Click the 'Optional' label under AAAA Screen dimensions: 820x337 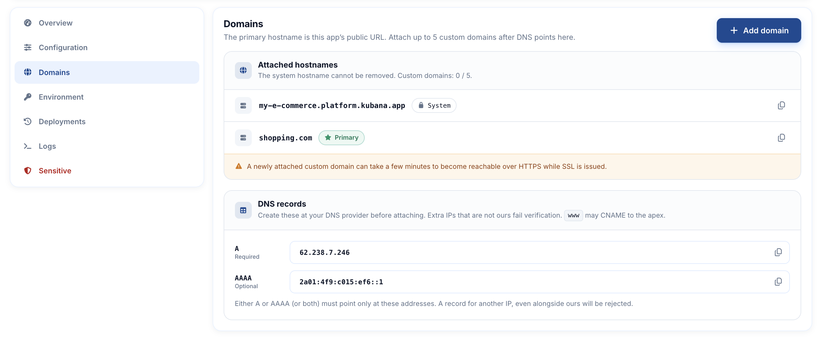click(246, 286)
